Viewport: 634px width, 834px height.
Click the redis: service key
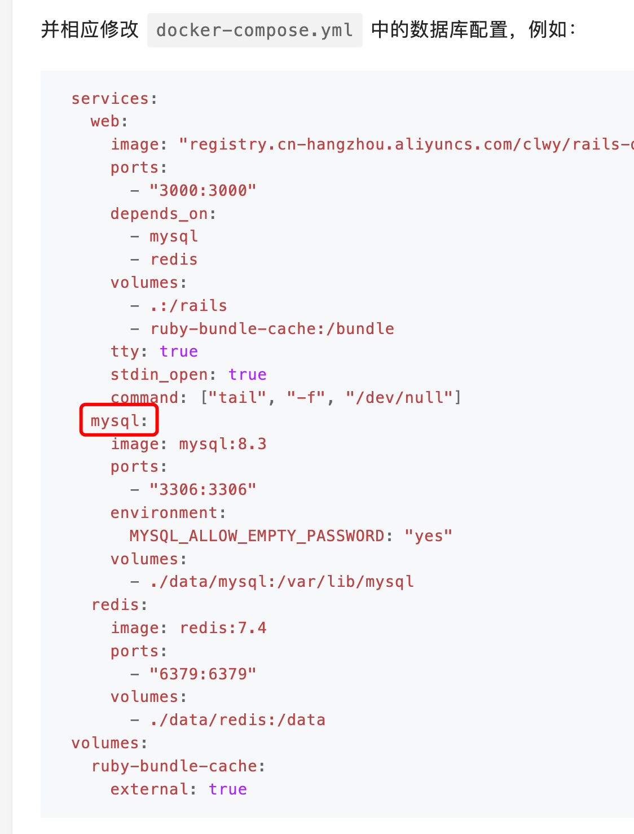[x=120, y=605]
